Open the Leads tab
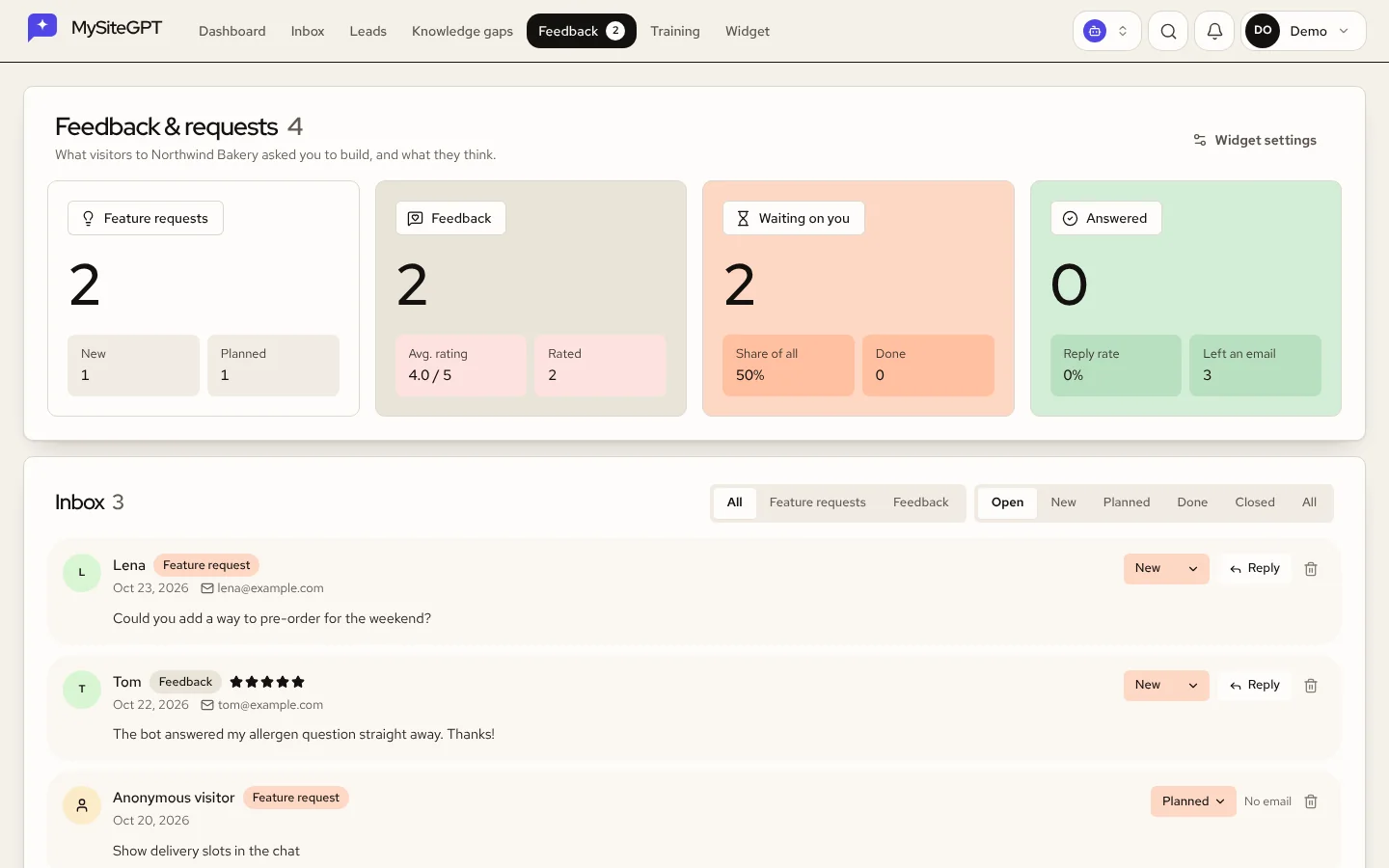Image resolution: width=1389 pixels, height=868 pixels. (368, 31)
